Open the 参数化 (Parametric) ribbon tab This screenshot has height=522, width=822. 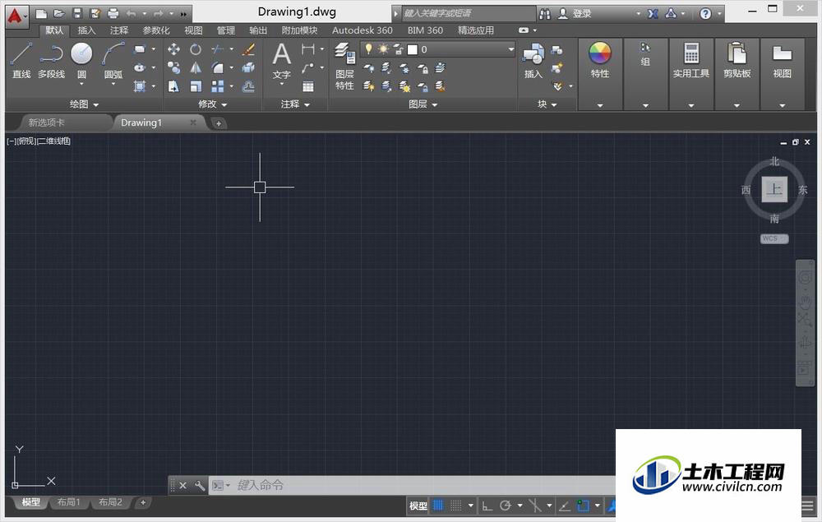pos(156,30)
